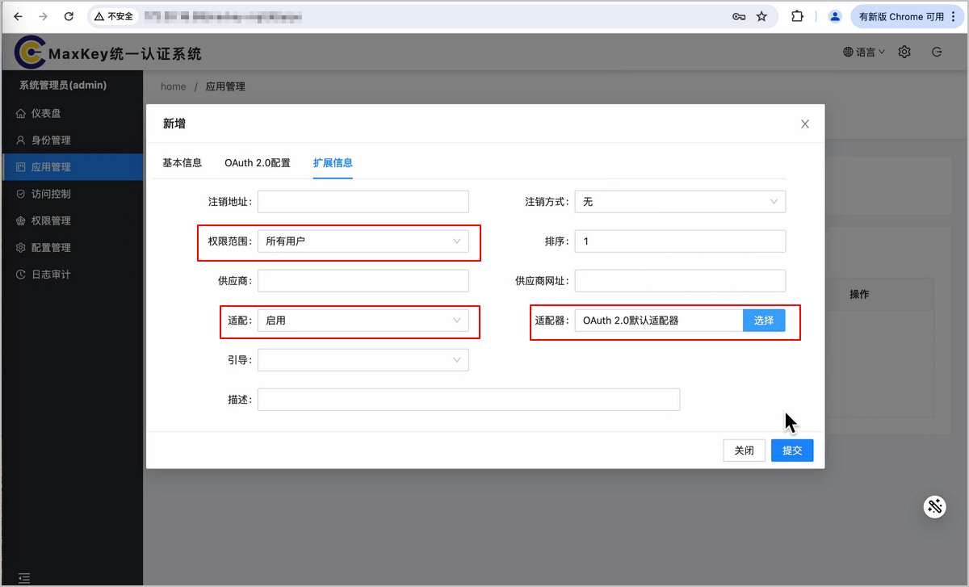Bookmark this page with the star icon
The height and width of the screenshot is (587, 969).
coord(761,16)
